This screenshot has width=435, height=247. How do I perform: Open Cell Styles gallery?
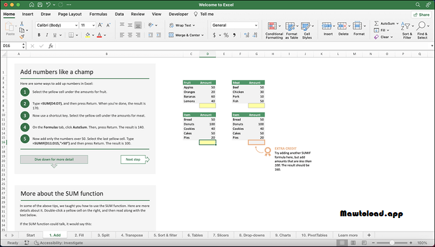tap(307, 31)
